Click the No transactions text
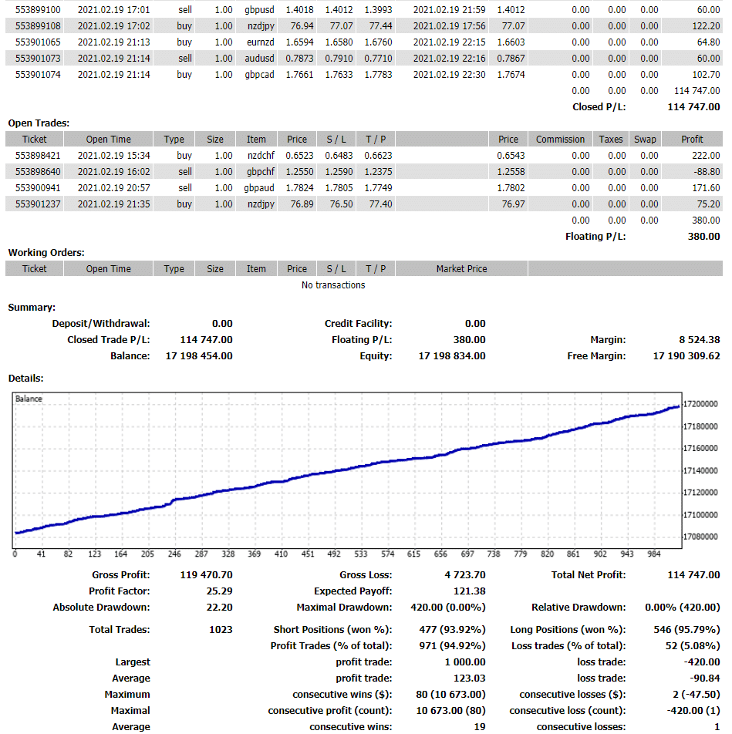The width and height of the screenshot is (732, 734). click(333, 285)
